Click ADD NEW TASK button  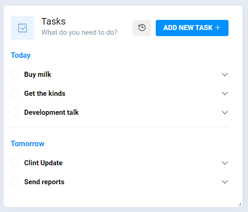192,28
